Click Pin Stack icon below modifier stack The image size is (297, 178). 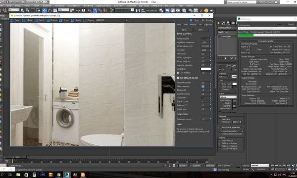click(220, 58)
